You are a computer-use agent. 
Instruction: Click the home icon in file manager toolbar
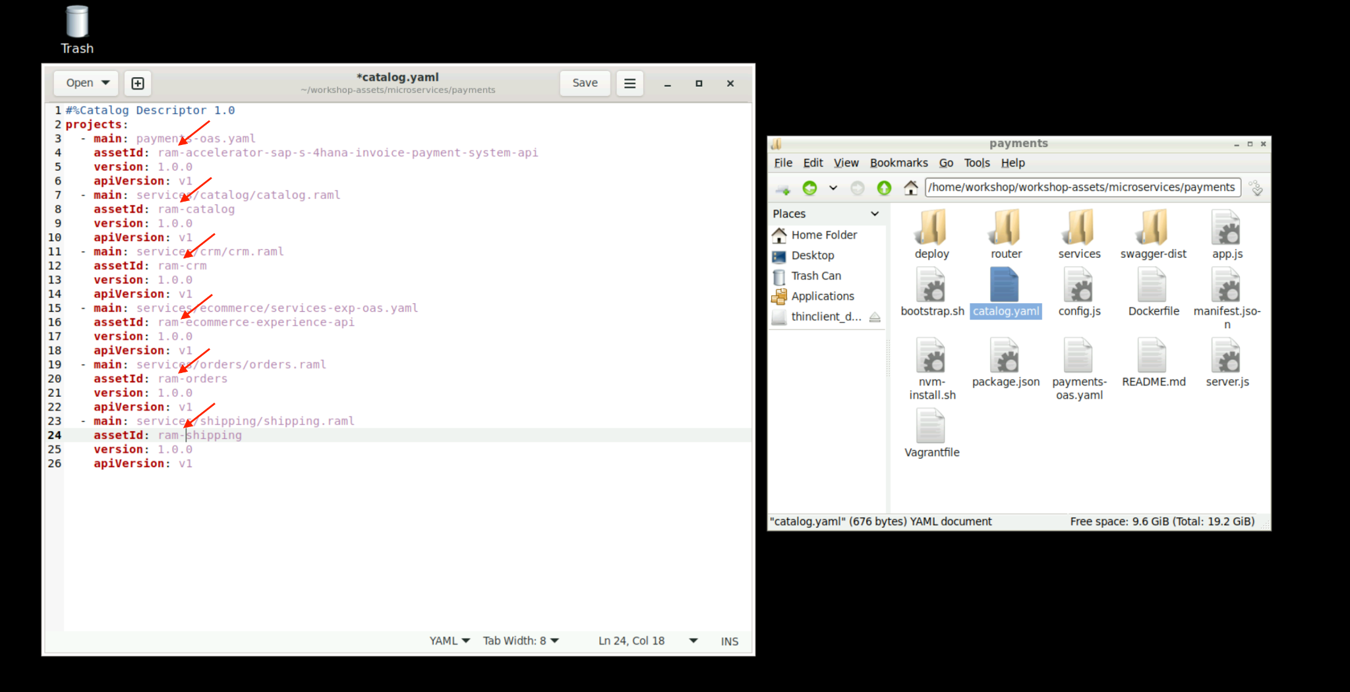click(910, 188)
